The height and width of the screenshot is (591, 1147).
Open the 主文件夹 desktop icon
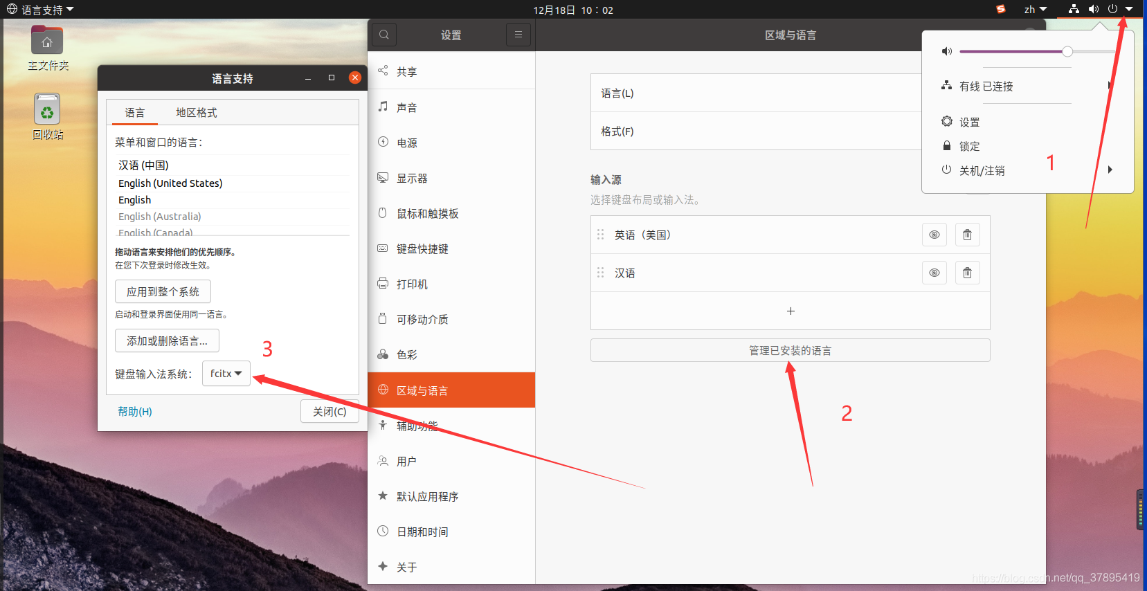48,48
